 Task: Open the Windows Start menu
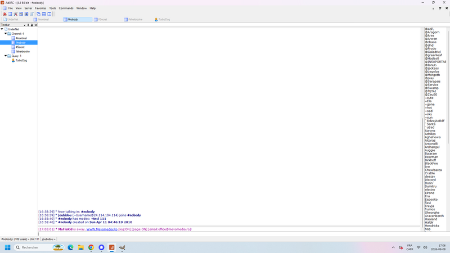(x=8, y=247)
